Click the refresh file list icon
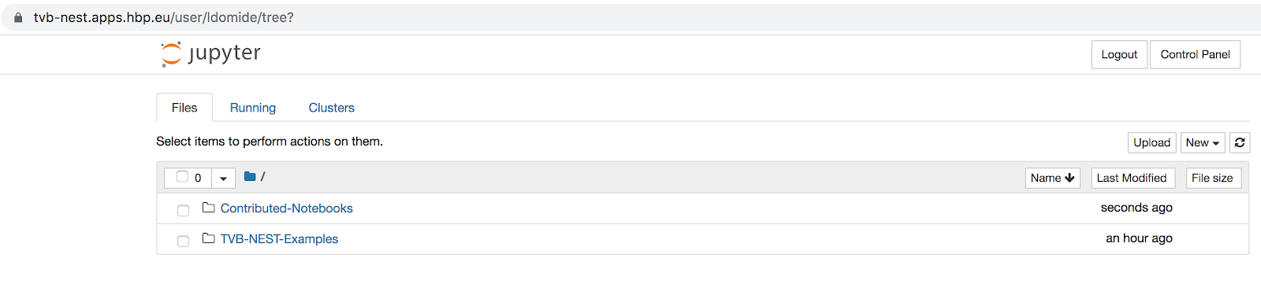 click(x=1240, y=142)
